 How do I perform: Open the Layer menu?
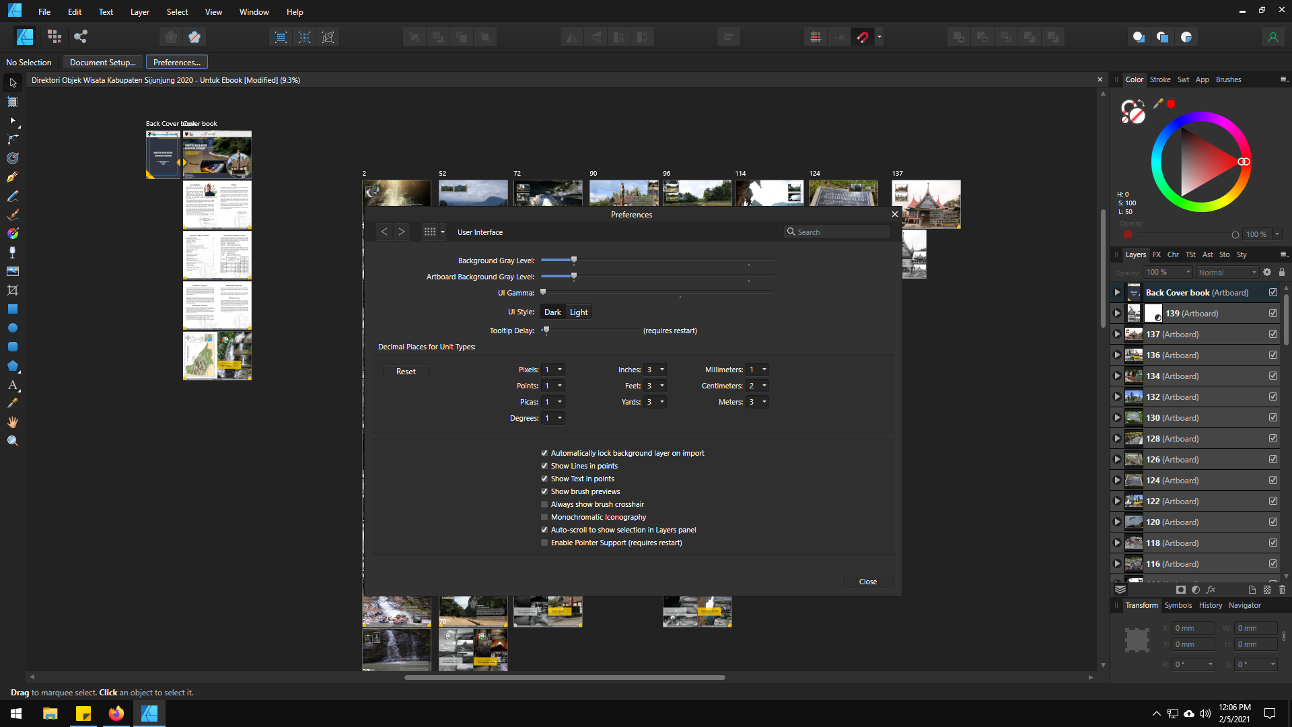139,11
